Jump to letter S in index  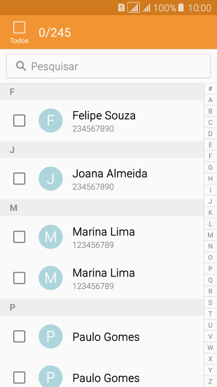click(210, 302)
